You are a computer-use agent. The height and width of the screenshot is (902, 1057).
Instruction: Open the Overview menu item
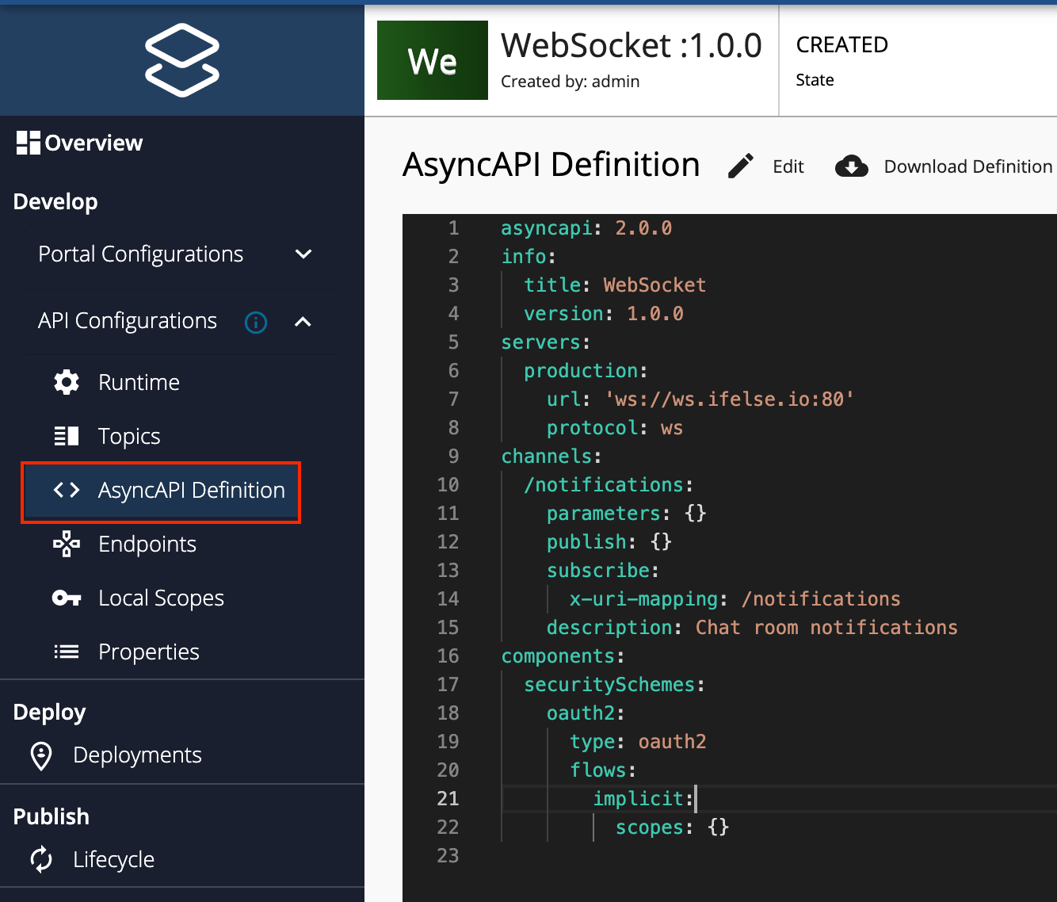pos(79,143)
